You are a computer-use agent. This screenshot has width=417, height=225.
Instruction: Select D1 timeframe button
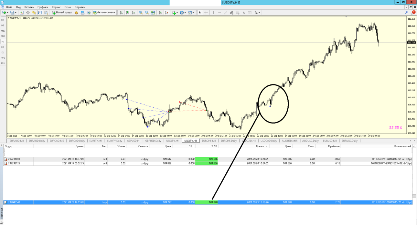[3, 53]
